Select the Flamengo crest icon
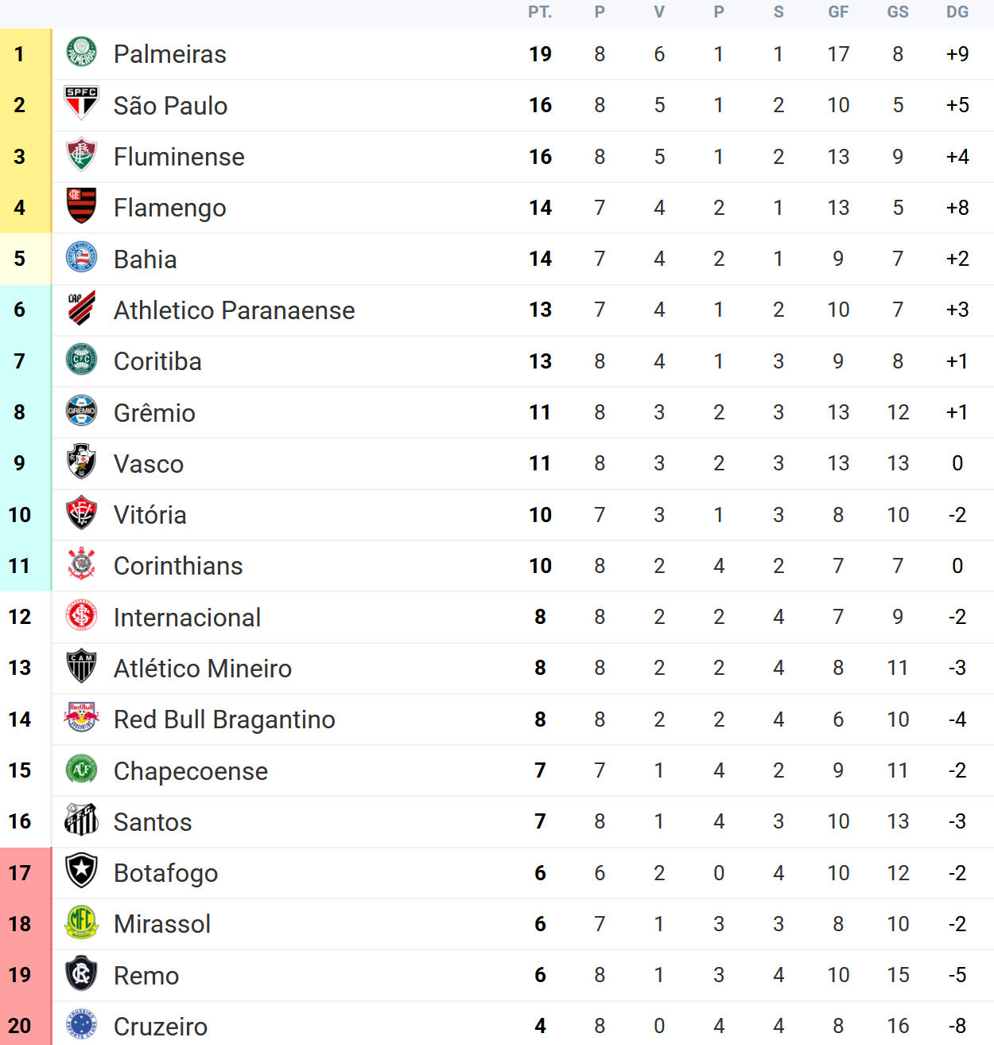 pos(81,207)
